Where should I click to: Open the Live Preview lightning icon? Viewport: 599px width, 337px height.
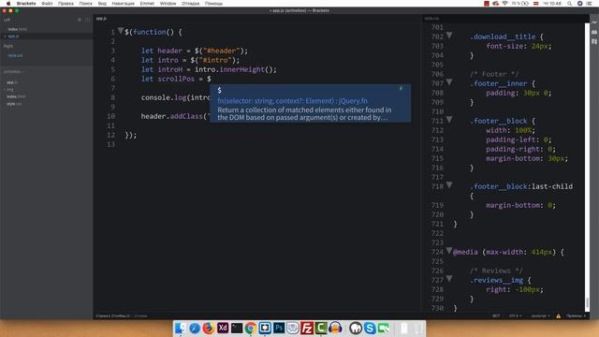tap(594, 22)
